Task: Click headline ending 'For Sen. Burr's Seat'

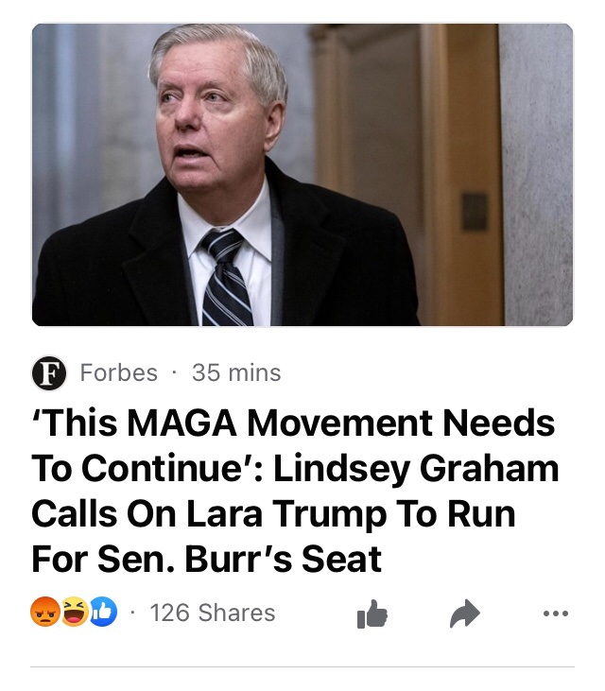Action: 206,560
